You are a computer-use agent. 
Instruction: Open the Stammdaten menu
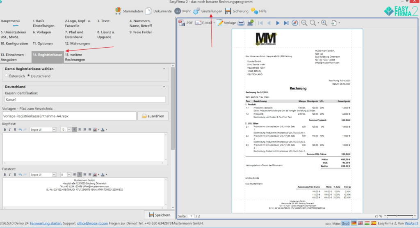click(129, 11)
